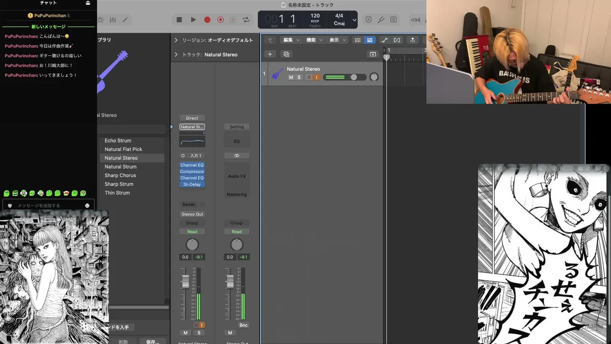This screenshot has width=611, height=344.
Task: Open the Natural St... setting dropdown
Action: click(x=192, y=127)
